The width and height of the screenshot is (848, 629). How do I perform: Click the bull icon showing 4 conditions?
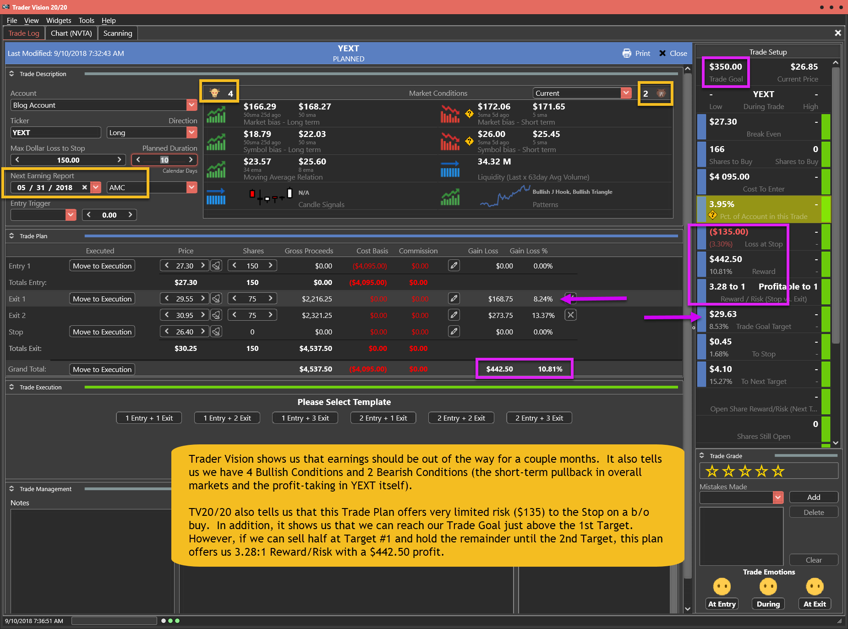(214, 93)
